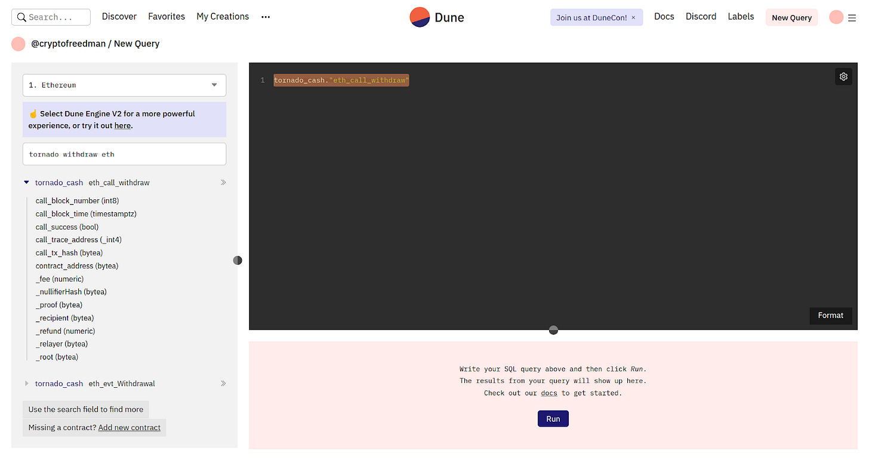
Task: Click the New Query button
Action: pos(791,17)
